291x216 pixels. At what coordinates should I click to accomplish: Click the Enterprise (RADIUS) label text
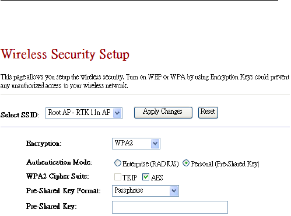(x=150, y=164)
